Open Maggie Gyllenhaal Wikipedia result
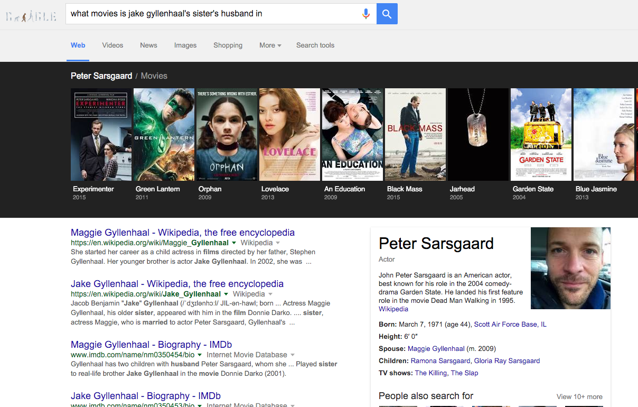This screenshot has height=407, width=638. pyautogui.click(x=183, y=233)
